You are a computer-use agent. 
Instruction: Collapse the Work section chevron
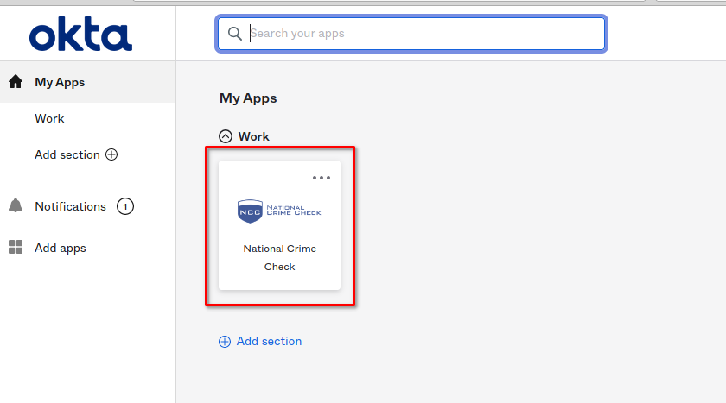(226, 136)
